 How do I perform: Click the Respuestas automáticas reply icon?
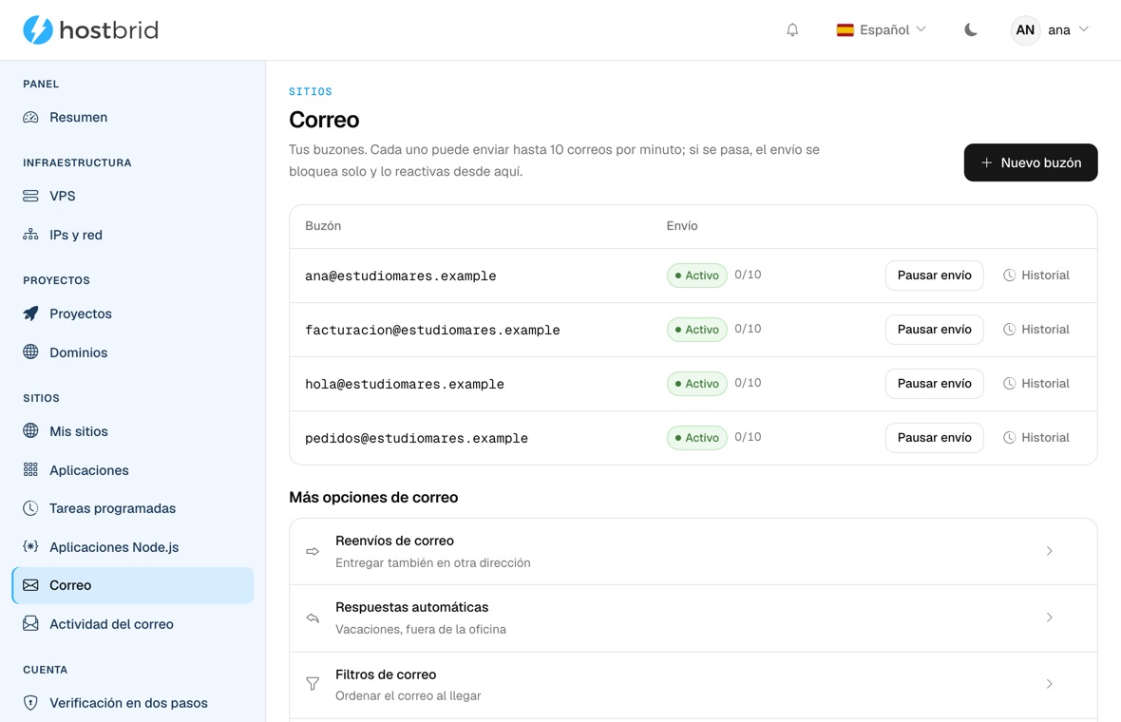[313, 617]
